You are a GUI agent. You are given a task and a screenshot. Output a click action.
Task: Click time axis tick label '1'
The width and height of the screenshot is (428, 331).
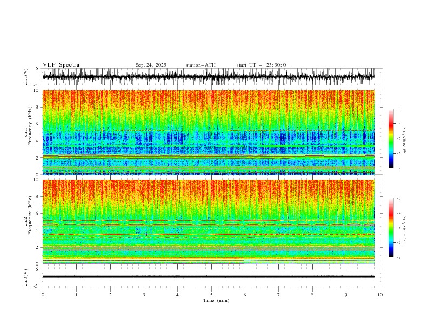pyautogui.click(x=76, y=295)
